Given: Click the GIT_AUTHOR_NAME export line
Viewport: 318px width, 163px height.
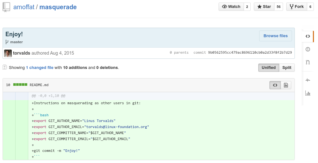Looking at the screenshot, I should [74, 121].
